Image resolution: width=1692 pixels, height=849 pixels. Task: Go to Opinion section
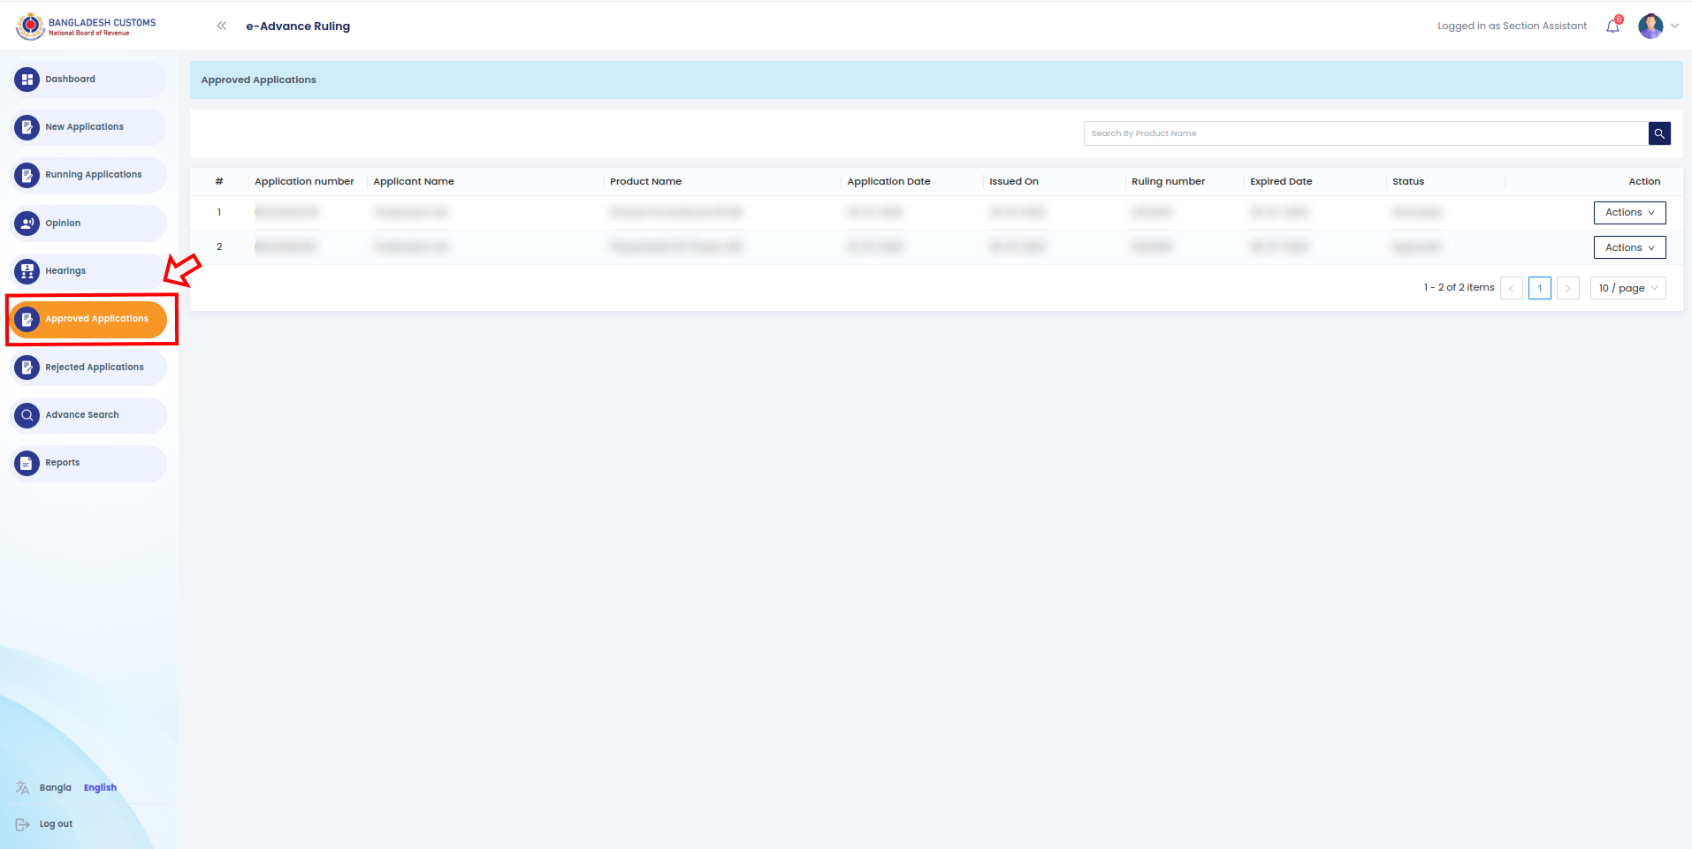(x=88, y=224)
